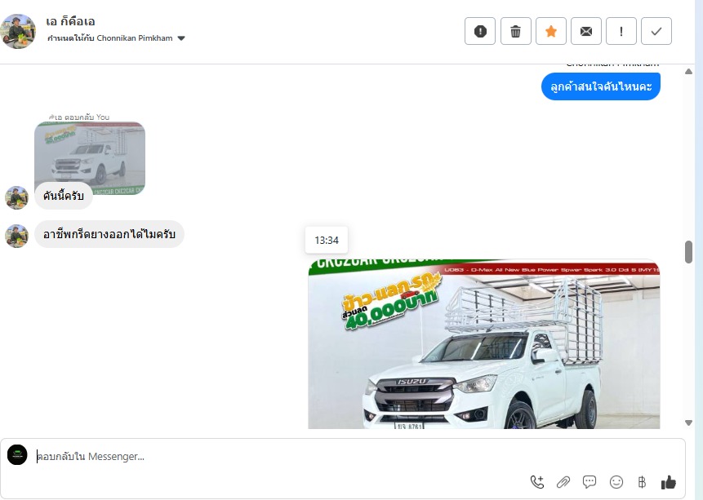Start a call with phone icon
The height and width of the screenshot is (500, 703).
pos(537,482)
